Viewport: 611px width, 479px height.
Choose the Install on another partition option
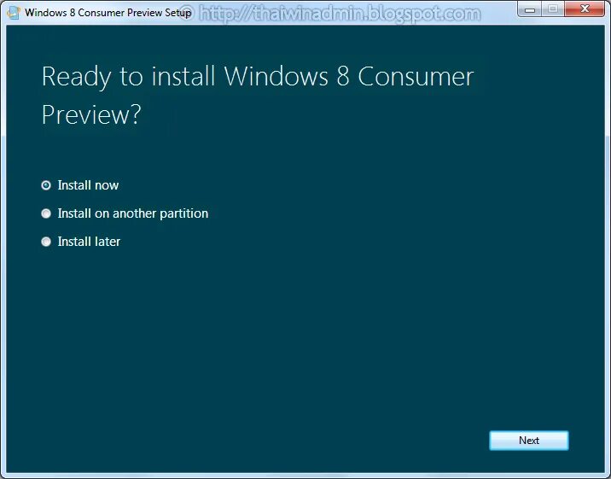pos(46,213)
